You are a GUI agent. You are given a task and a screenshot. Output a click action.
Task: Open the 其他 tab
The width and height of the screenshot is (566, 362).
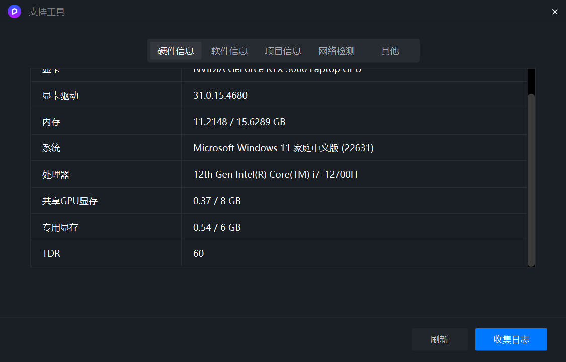390,51
